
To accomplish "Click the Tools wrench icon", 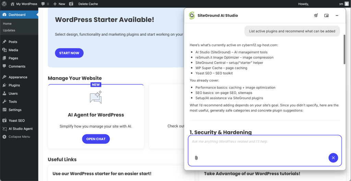I will pos(4,102).
